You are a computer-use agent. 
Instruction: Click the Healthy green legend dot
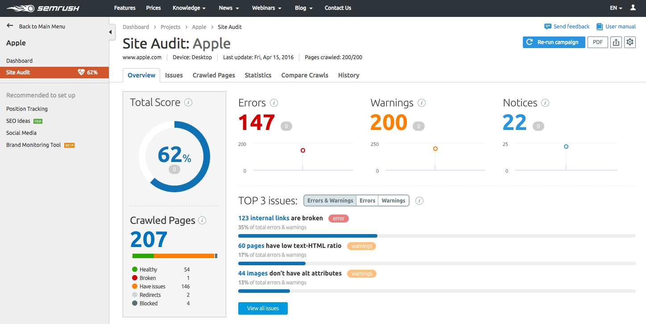(135, 269)
